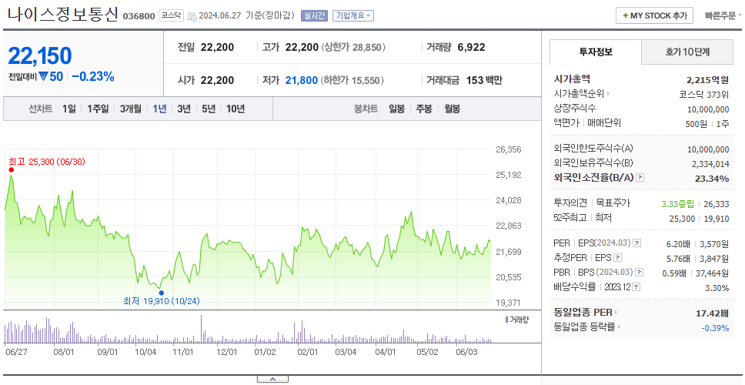The width and height of the screenshot is (745, 385).
Task: Open the 시가총액순위 link
Action: tap(582, 94)
